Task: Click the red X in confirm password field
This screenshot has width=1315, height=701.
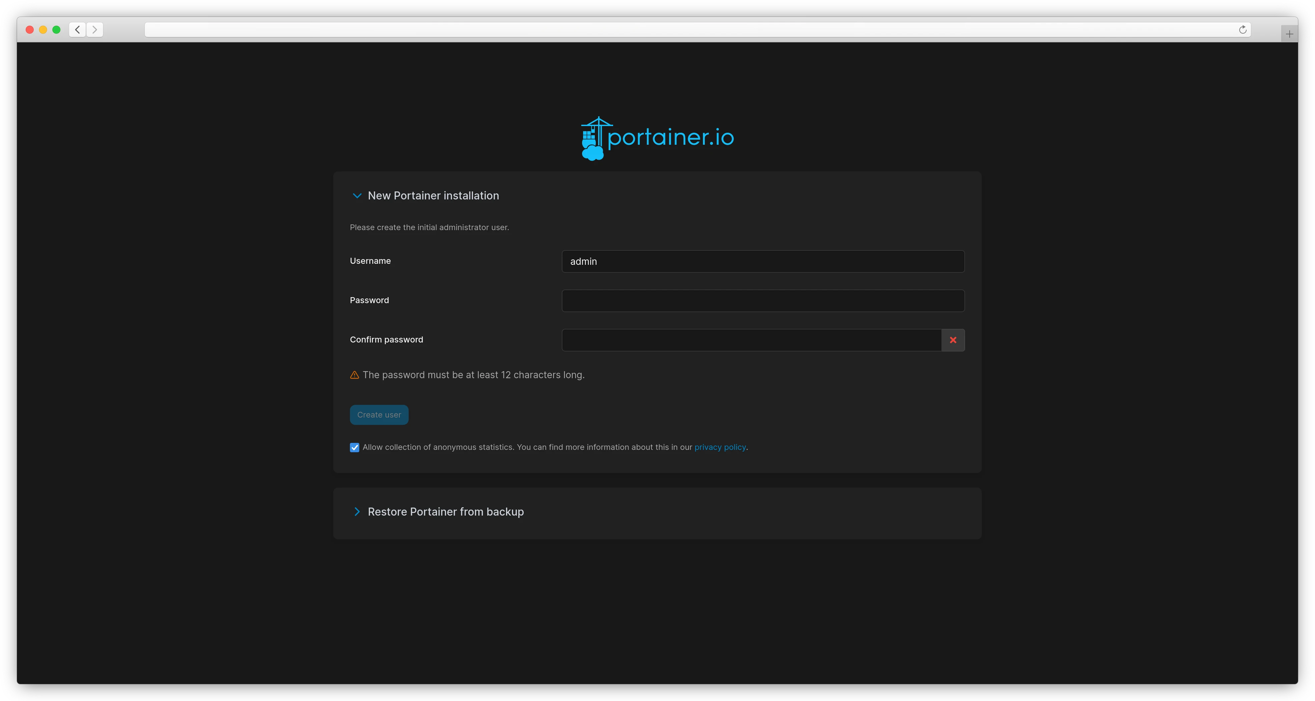Action: [953, 340]
